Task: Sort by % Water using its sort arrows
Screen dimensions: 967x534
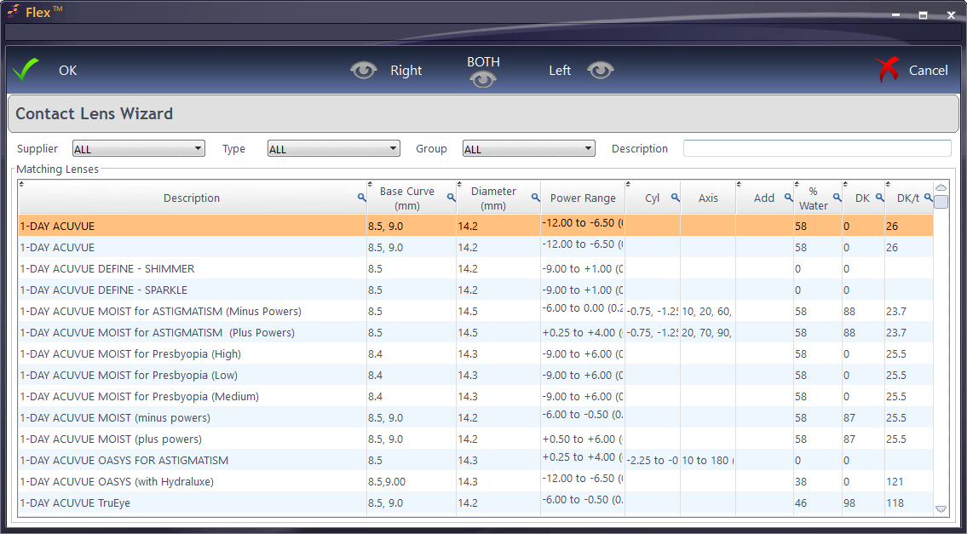Action: tap(797, 184)
